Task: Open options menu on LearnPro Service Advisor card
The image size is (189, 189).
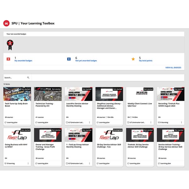Action: click(89, 122)
